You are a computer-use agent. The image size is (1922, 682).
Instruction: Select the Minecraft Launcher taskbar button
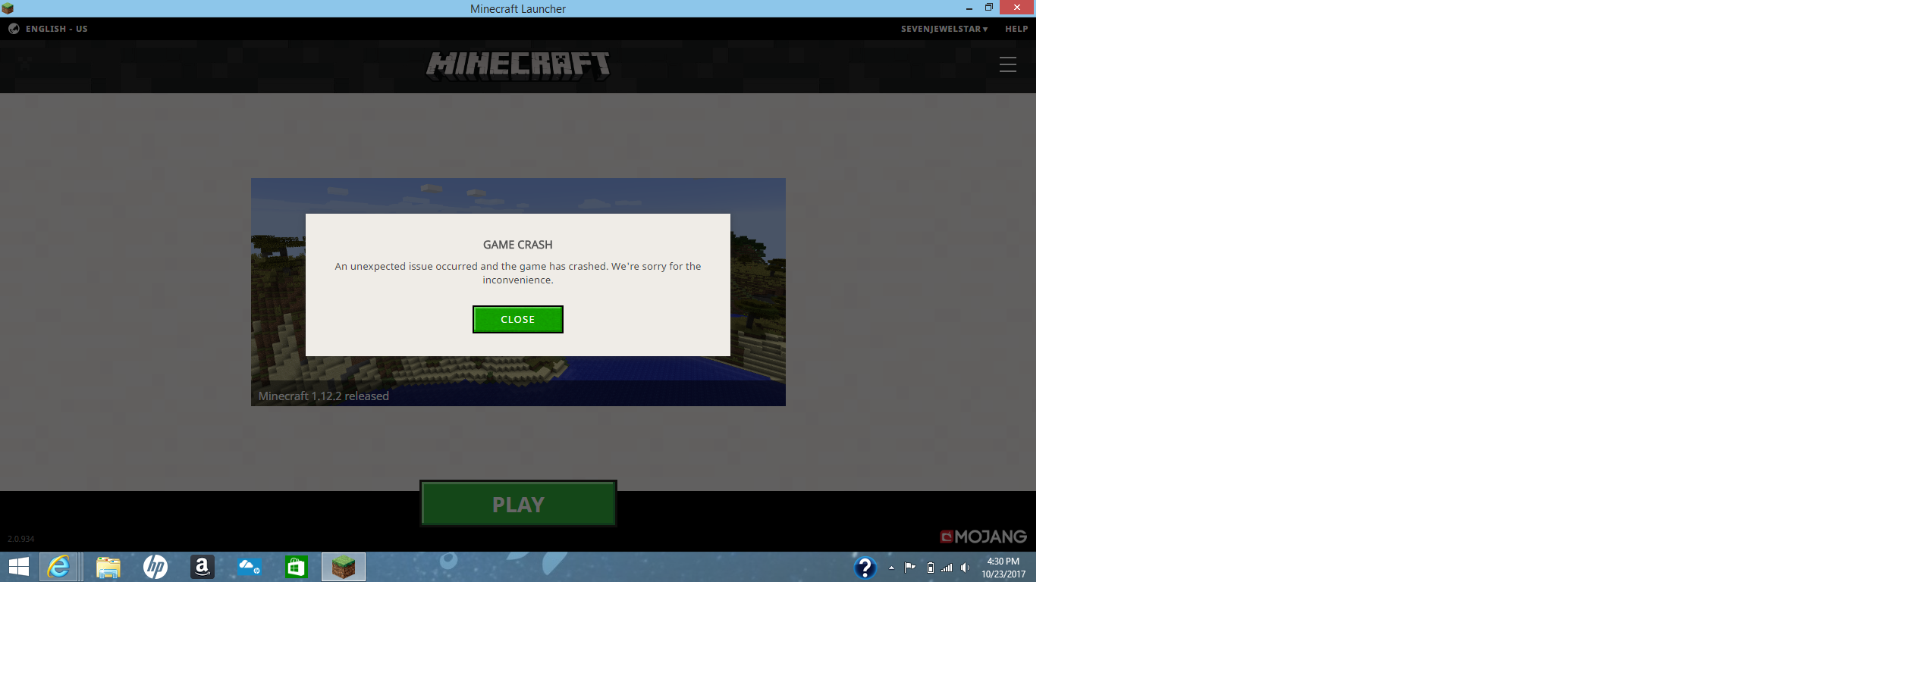point(344,567)
